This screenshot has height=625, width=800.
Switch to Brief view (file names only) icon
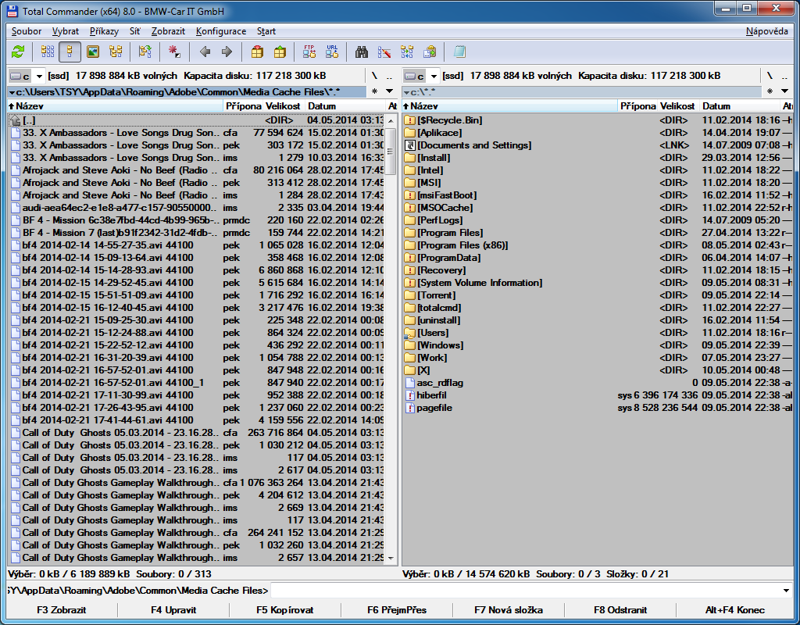(48, 52)
